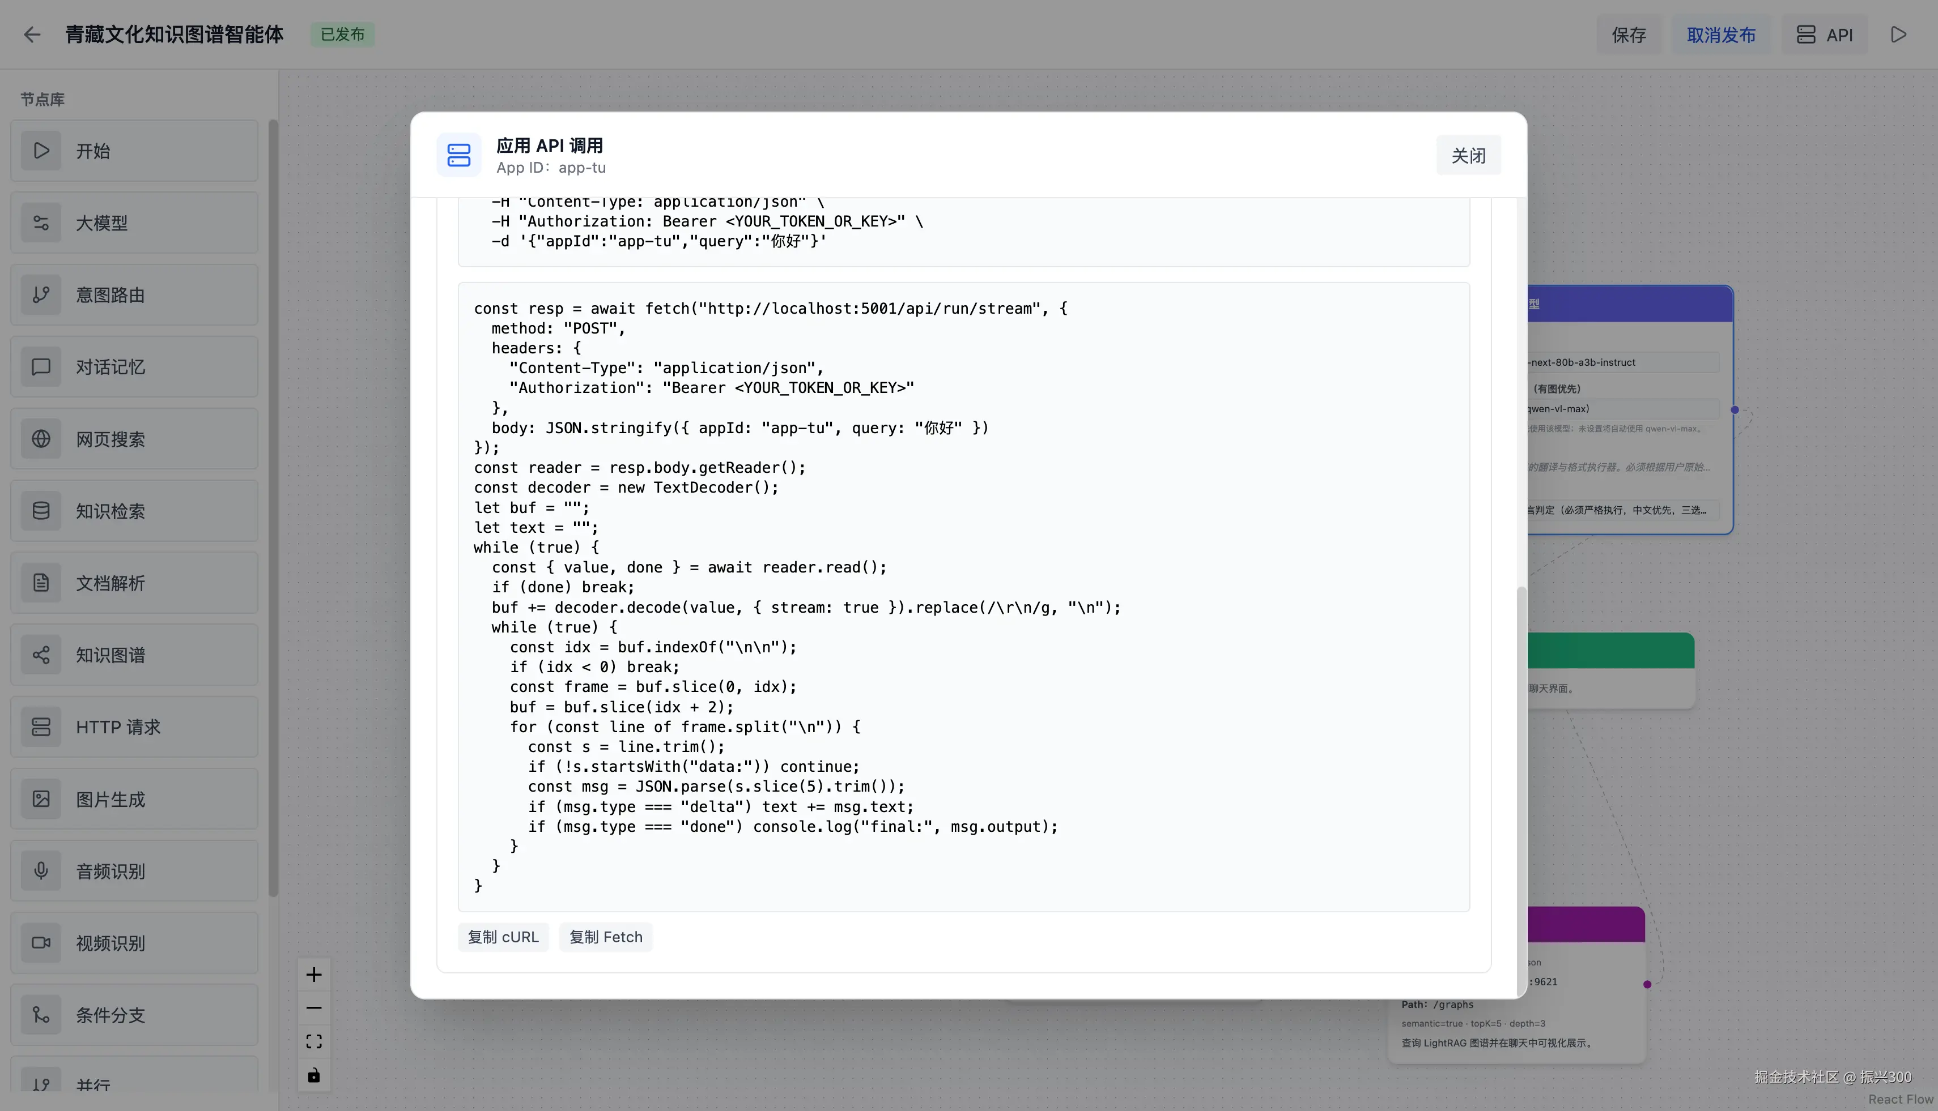
Task: Toggle the canvas lock icon
Action: pos(314,1075)
